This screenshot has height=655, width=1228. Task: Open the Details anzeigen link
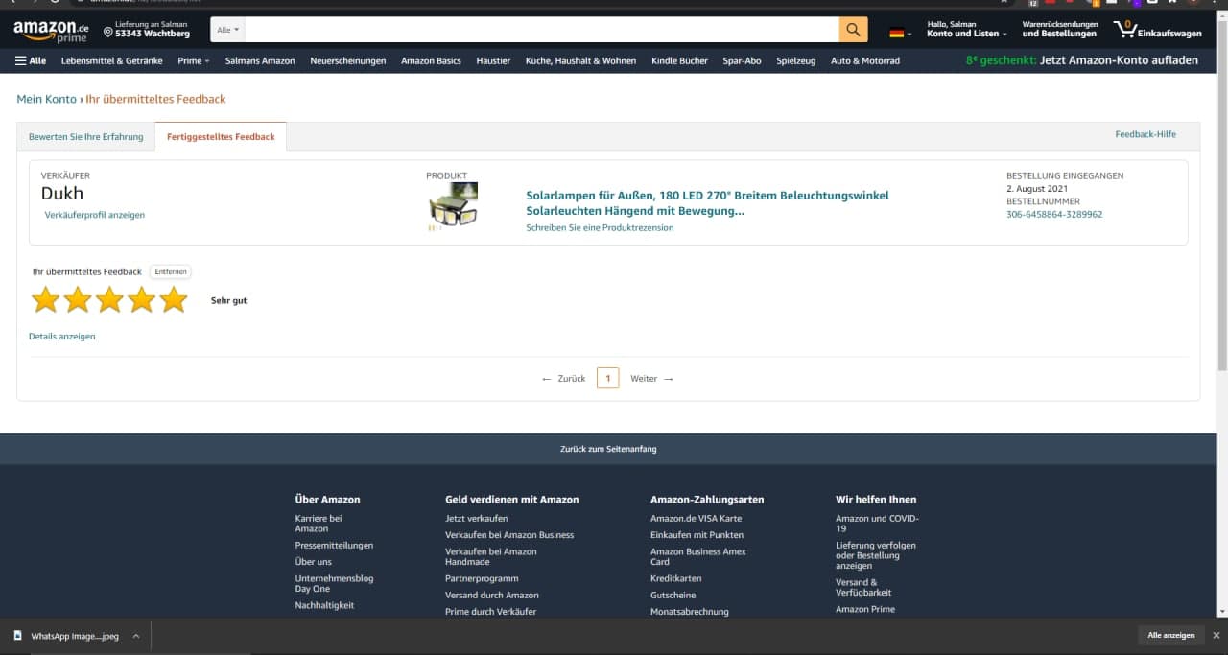(x=62, y=337)
